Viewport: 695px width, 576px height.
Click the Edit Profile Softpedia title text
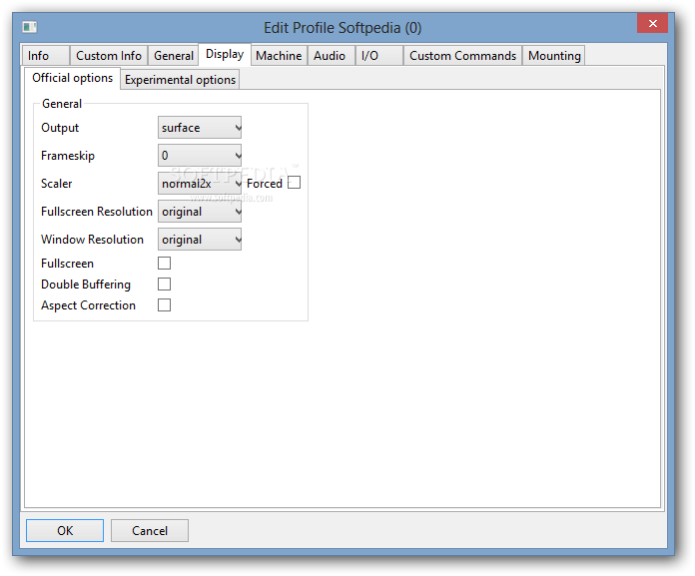point(343,28)
